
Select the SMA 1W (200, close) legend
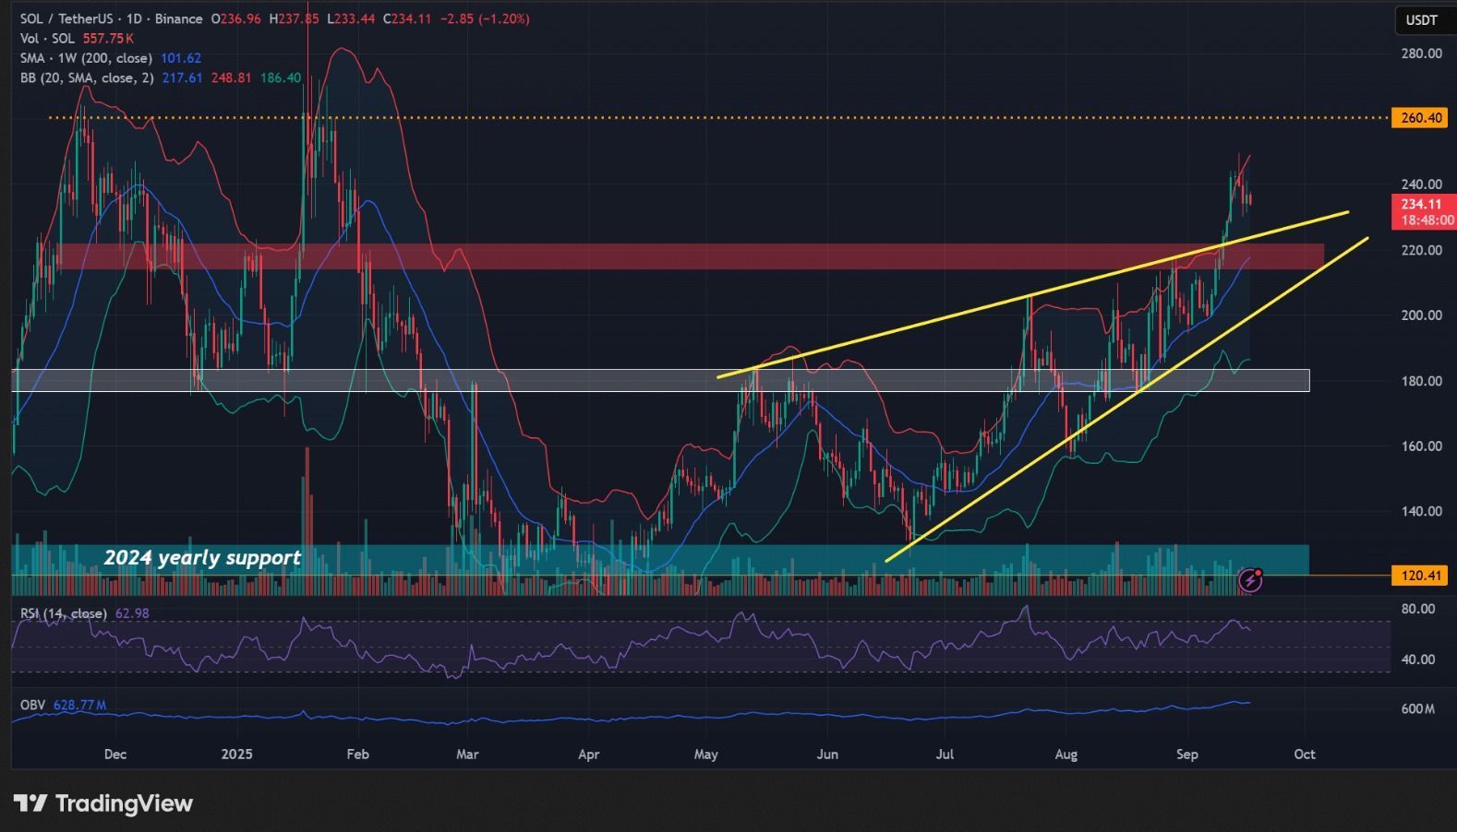tap(86, 58)
